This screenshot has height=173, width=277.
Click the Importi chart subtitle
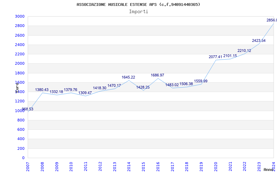click(138, 12)
